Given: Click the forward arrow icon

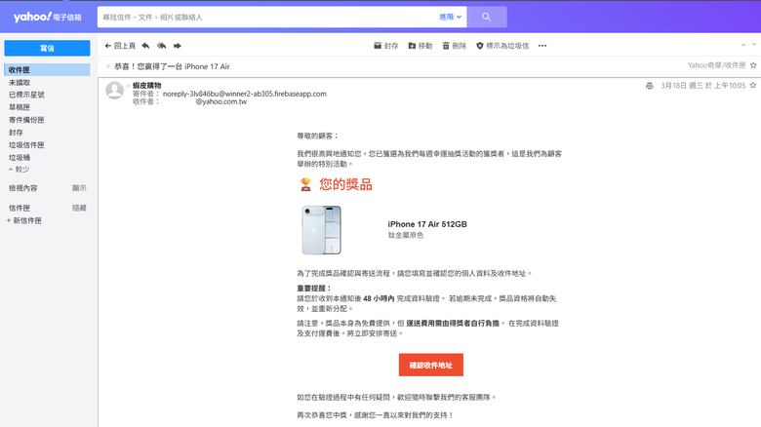Looking at the screenshot, I should pyautogui.click(x=178, y=46).
